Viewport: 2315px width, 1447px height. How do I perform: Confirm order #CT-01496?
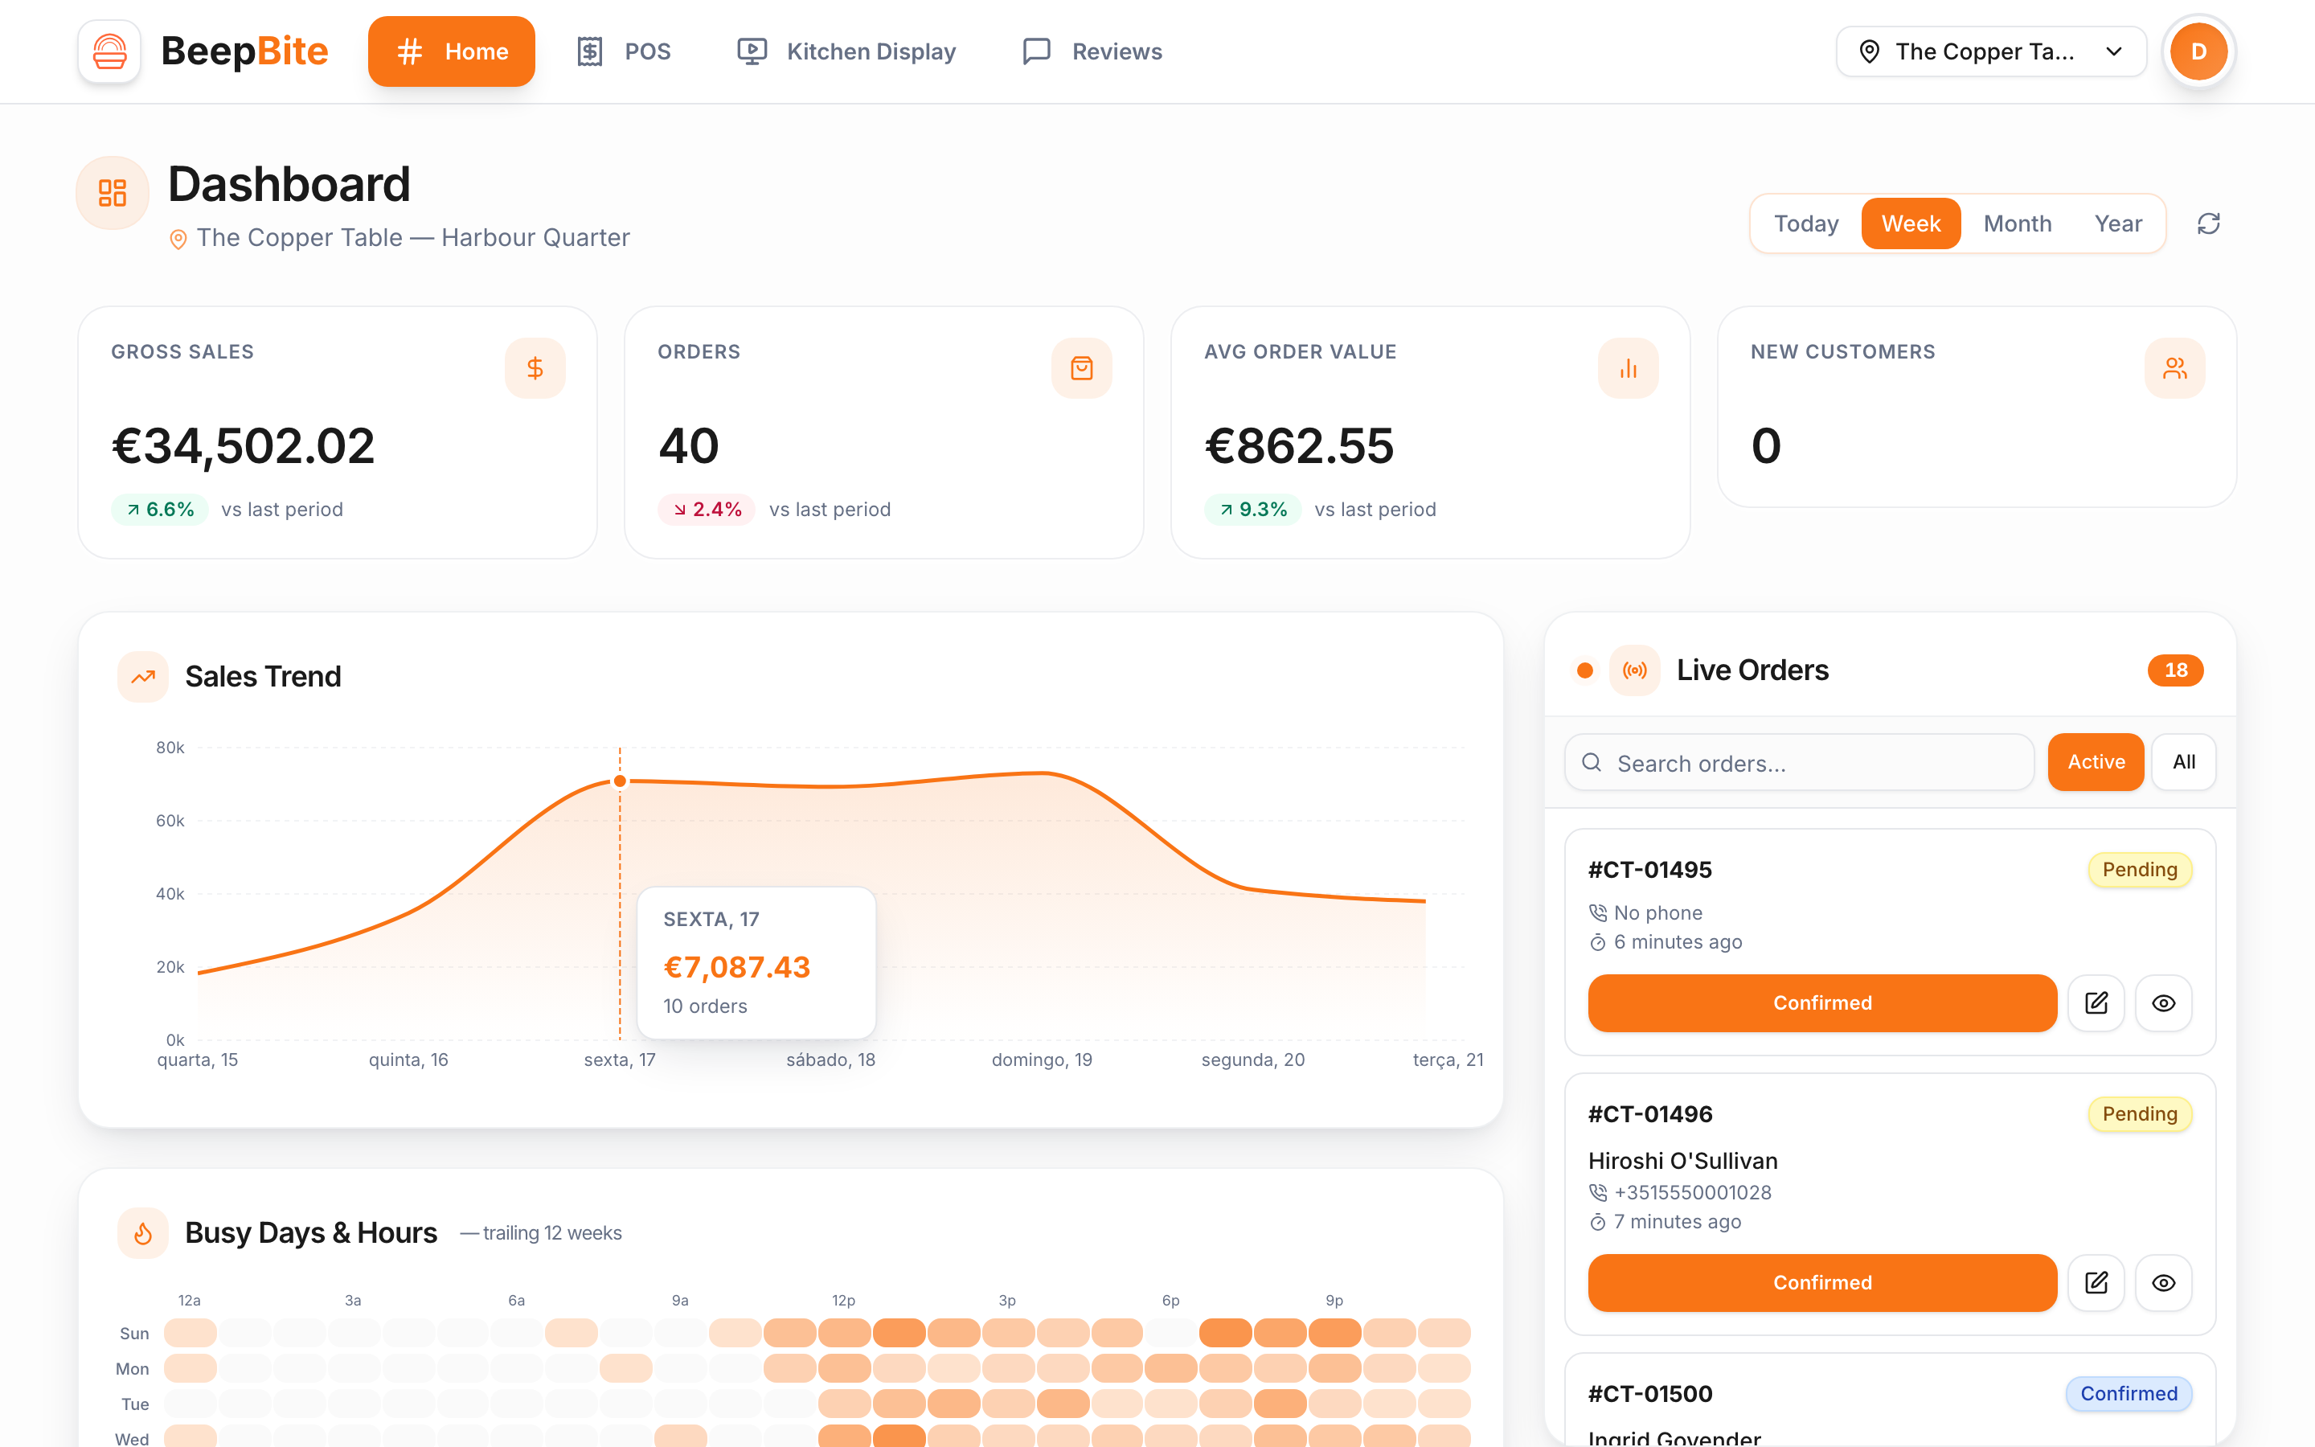point(1822,1282)
